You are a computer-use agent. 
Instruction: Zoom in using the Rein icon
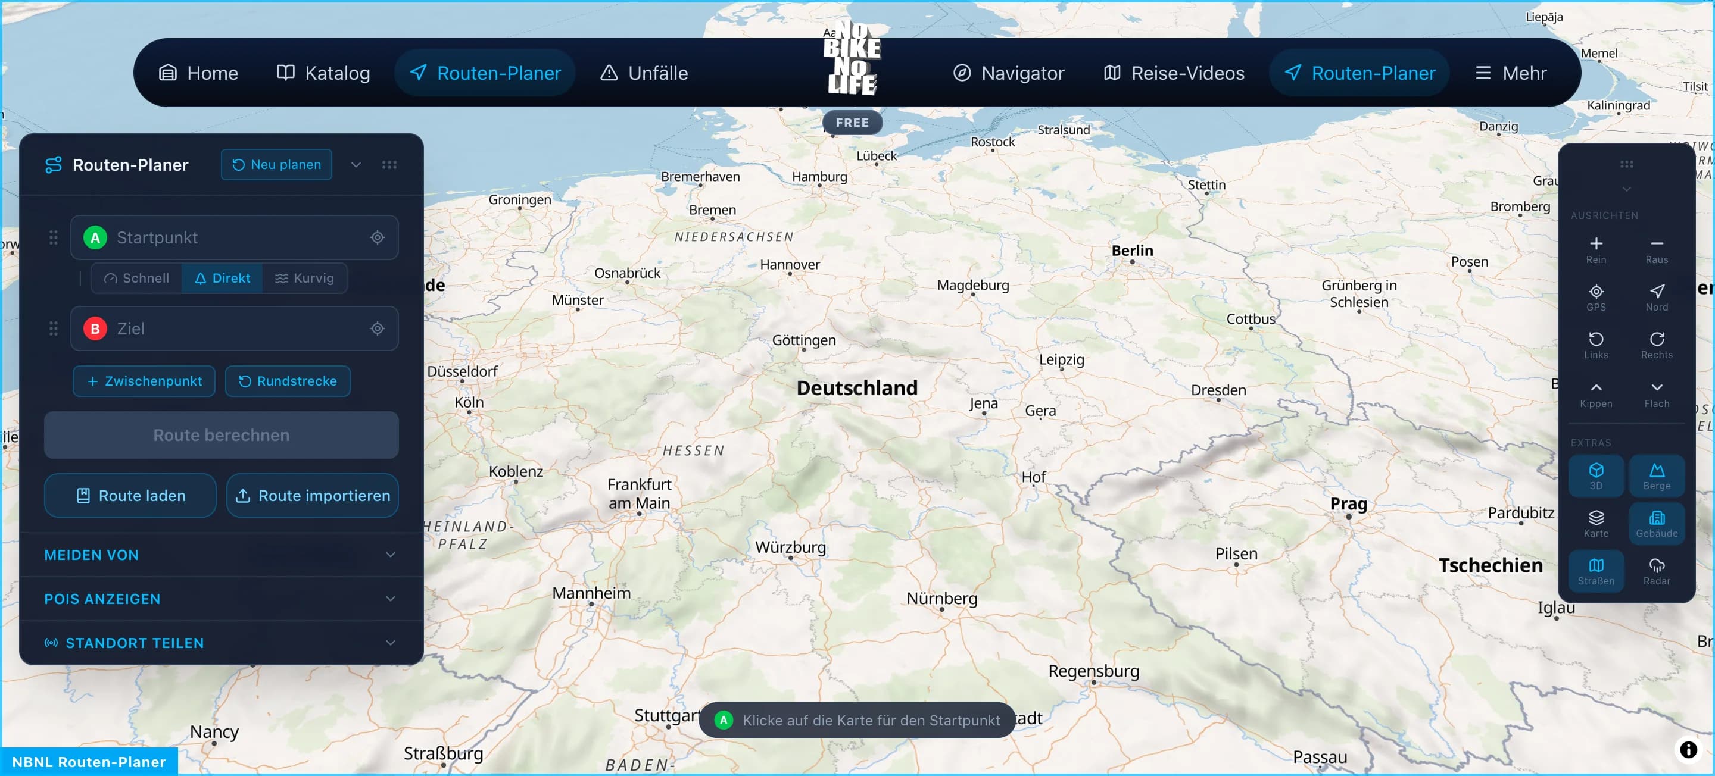coord(1596,249)
